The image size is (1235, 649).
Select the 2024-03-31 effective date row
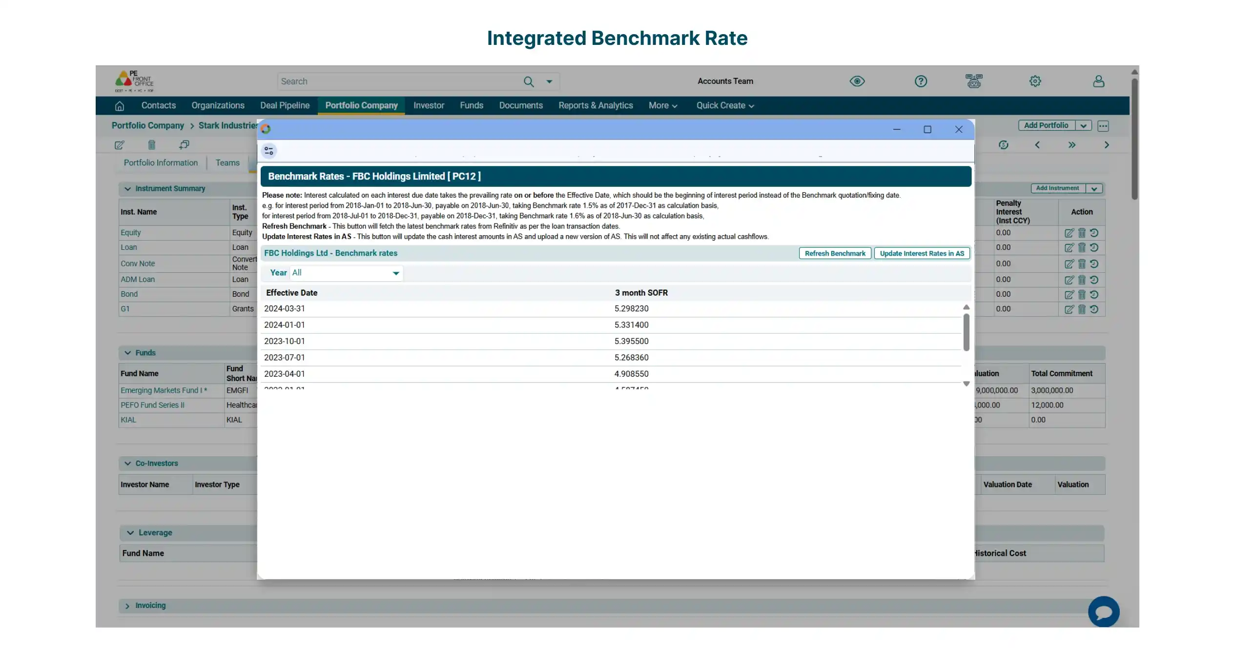point(611,309)
